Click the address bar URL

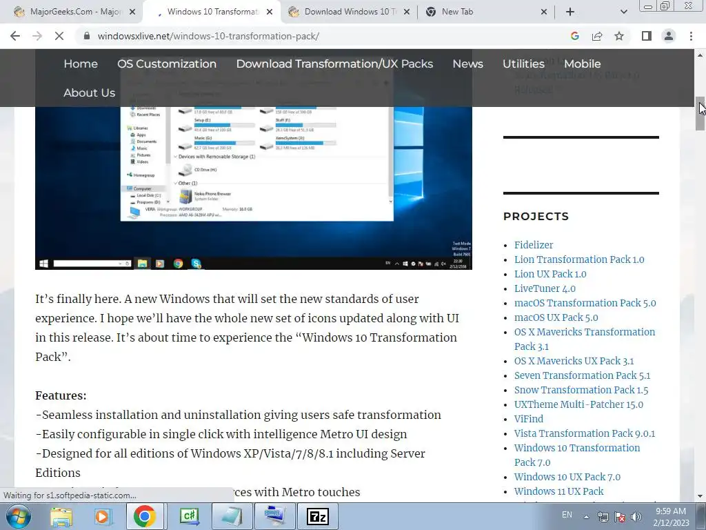208,36
